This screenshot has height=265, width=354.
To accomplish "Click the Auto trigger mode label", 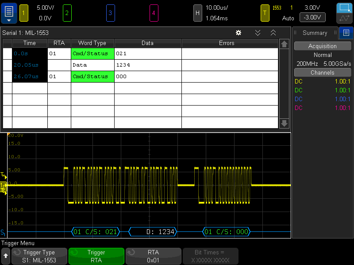I will [288, 18].
